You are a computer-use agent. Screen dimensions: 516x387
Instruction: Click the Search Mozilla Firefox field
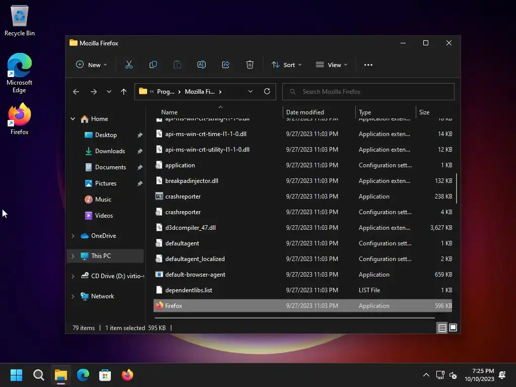368,92
